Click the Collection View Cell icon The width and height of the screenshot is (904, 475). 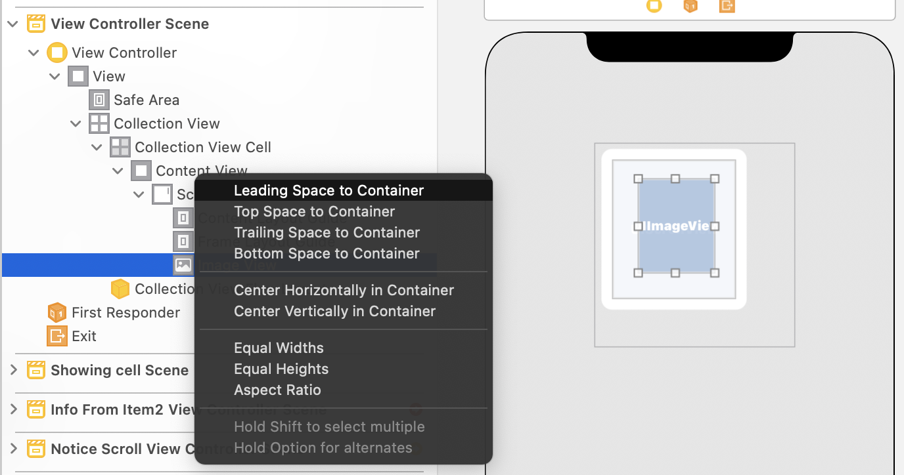(x=120, y=147)
